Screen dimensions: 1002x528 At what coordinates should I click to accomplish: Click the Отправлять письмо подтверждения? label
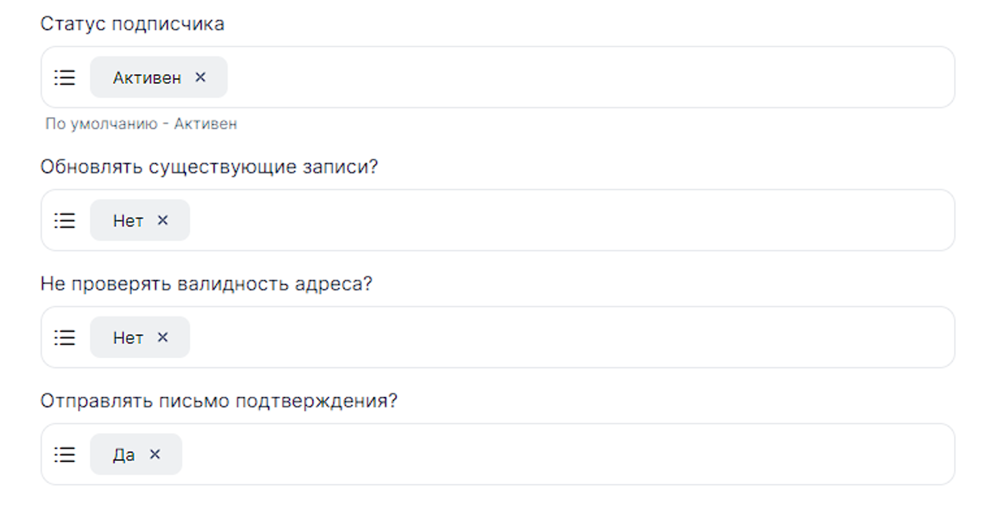click(219, 401)
